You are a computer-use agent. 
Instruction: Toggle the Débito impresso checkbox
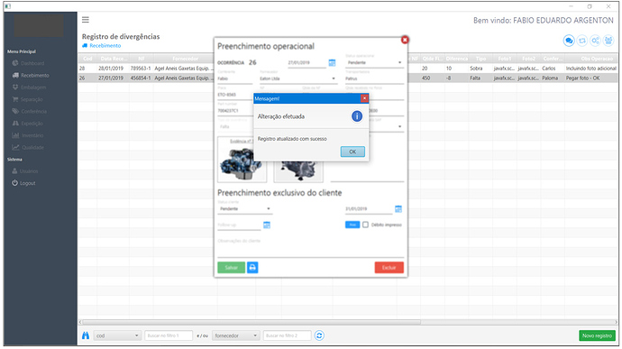(365, 225)
